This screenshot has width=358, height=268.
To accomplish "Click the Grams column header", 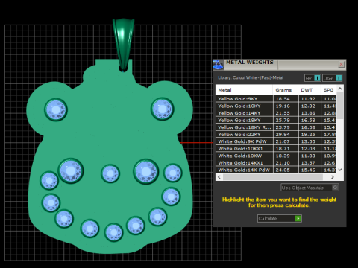I will point(286,90).
